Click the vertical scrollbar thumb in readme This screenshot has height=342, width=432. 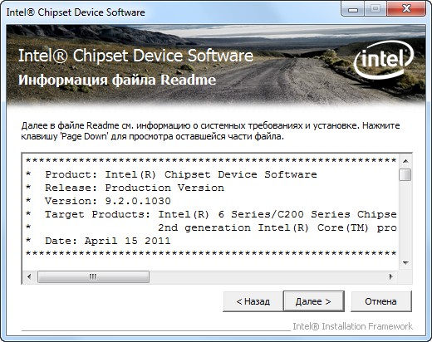tap(405, 175)
